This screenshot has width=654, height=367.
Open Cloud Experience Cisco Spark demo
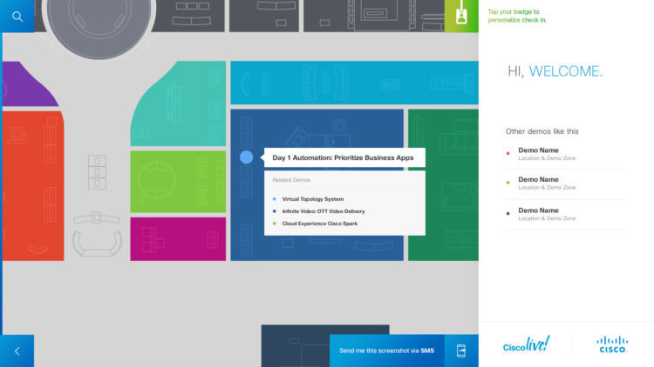[x=319, y=224]
